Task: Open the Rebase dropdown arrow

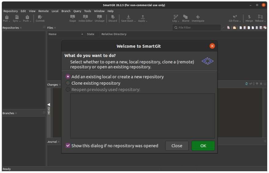Action: pos(265,21)
